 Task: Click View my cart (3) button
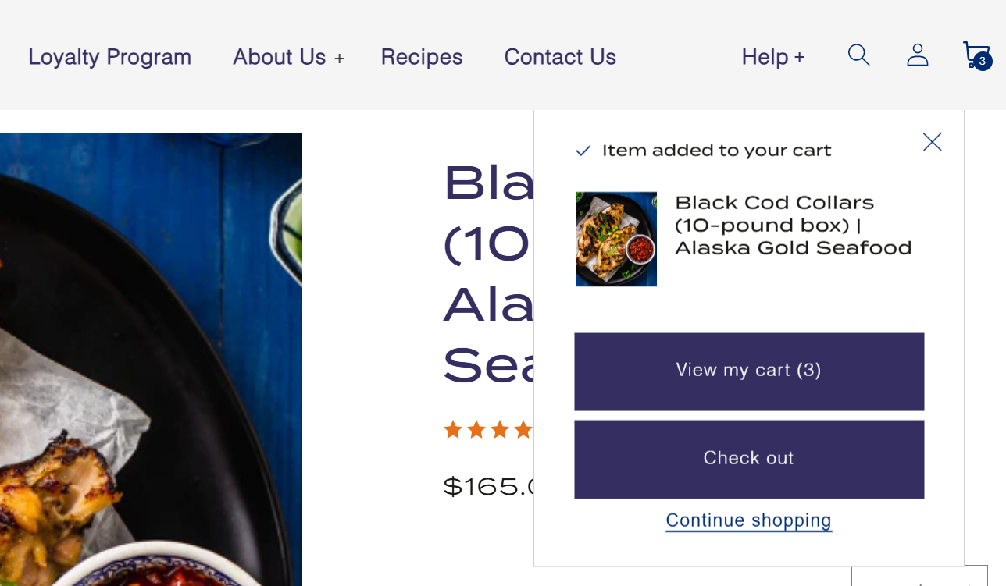[x=748, y=371]
